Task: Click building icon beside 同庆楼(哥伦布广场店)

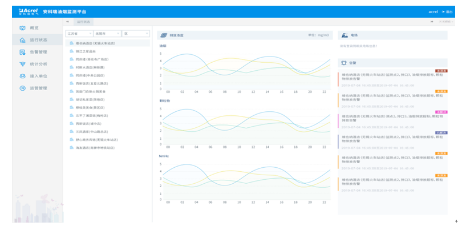Action: 71,59
